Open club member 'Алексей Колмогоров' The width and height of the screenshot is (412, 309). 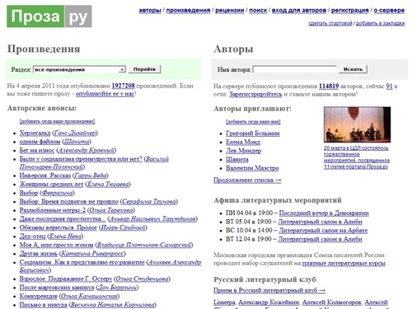click(x=331, y=302)
